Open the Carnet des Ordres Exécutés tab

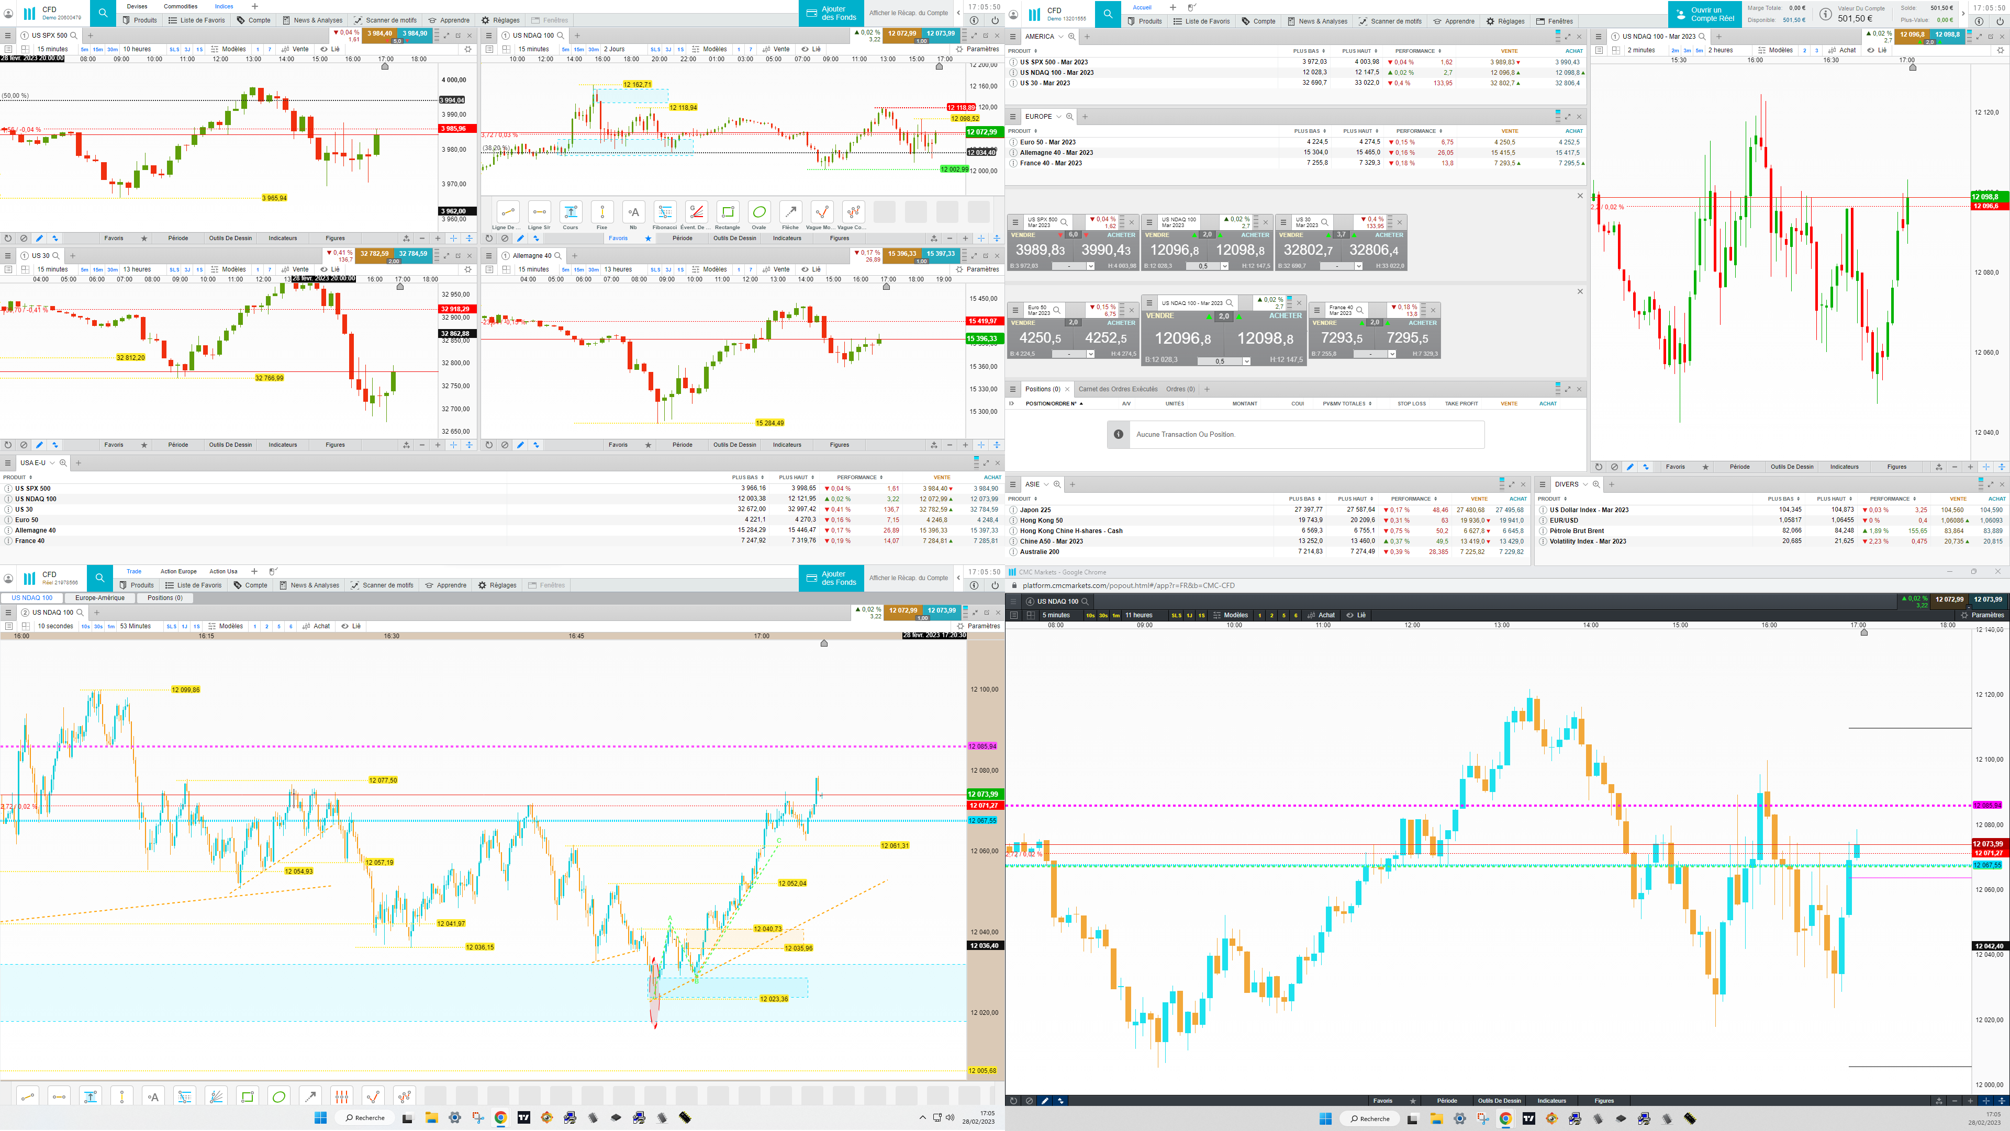(1118, 389)
